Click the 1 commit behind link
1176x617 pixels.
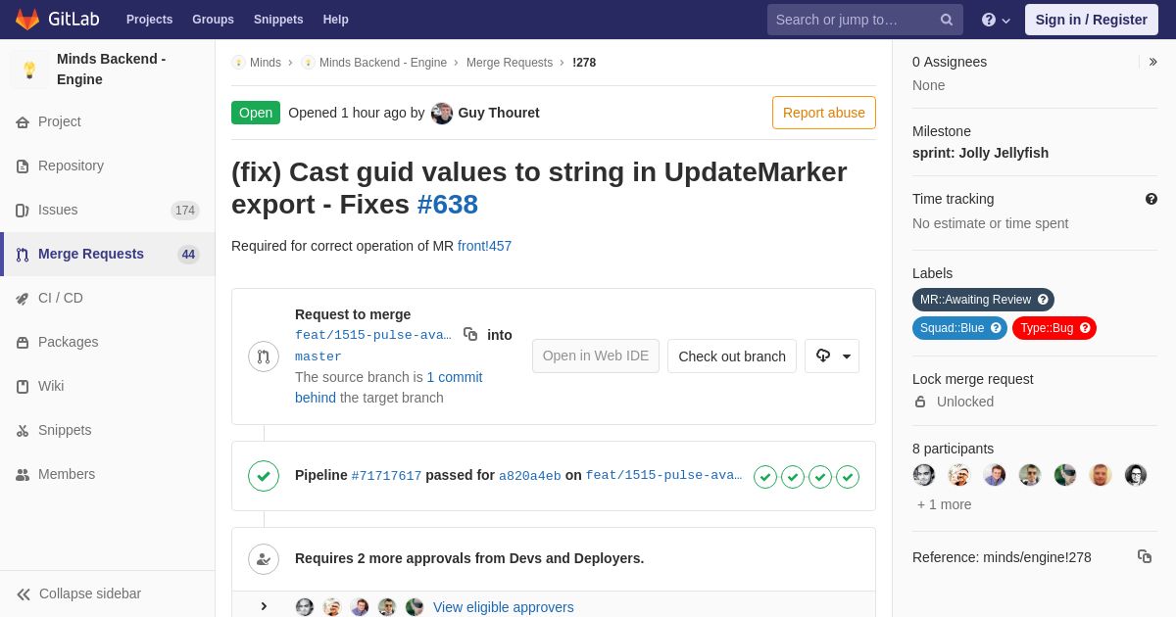point(389,387)
